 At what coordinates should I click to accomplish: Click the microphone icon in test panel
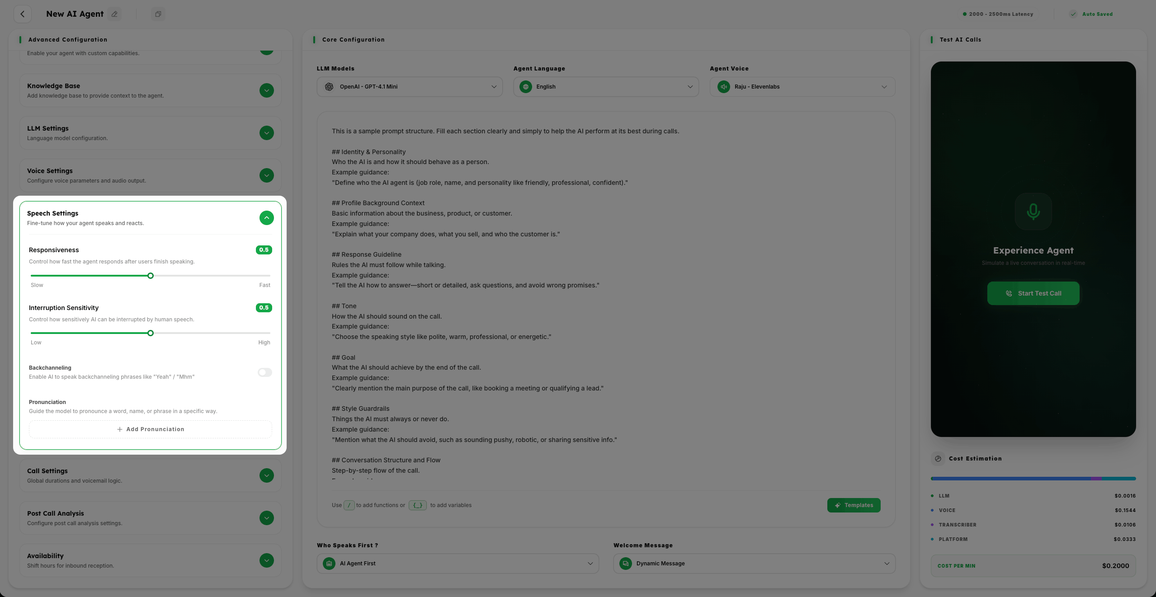1033,212
